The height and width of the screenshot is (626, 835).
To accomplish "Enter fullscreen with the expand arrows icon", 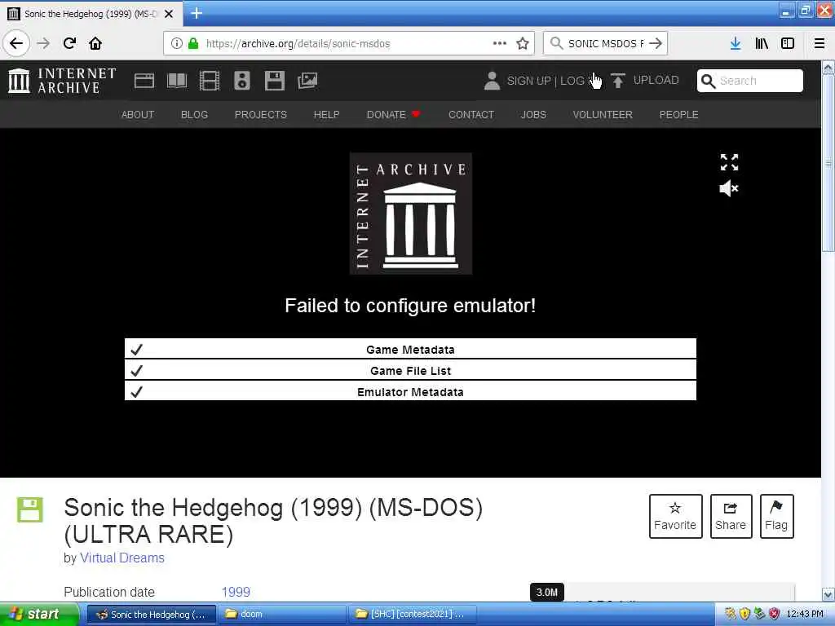I will click(729, 162).
